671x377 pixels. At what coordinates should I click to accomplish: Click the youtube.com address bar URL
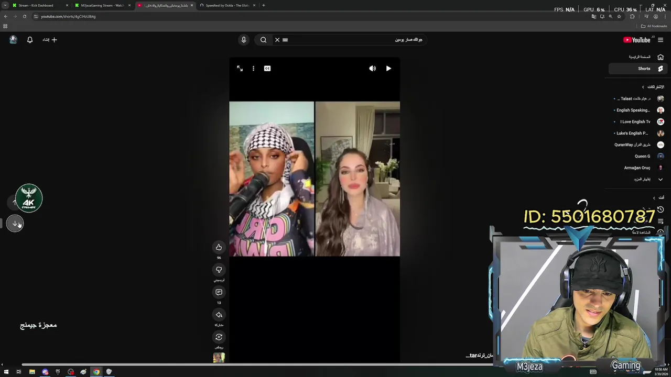click(68, 16)
